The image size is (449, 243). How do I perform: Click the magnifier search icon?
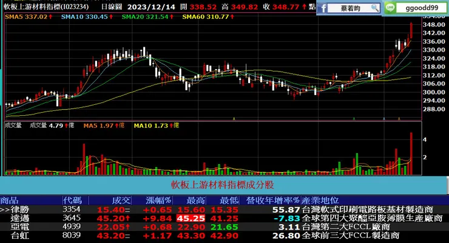click(374, 8)
